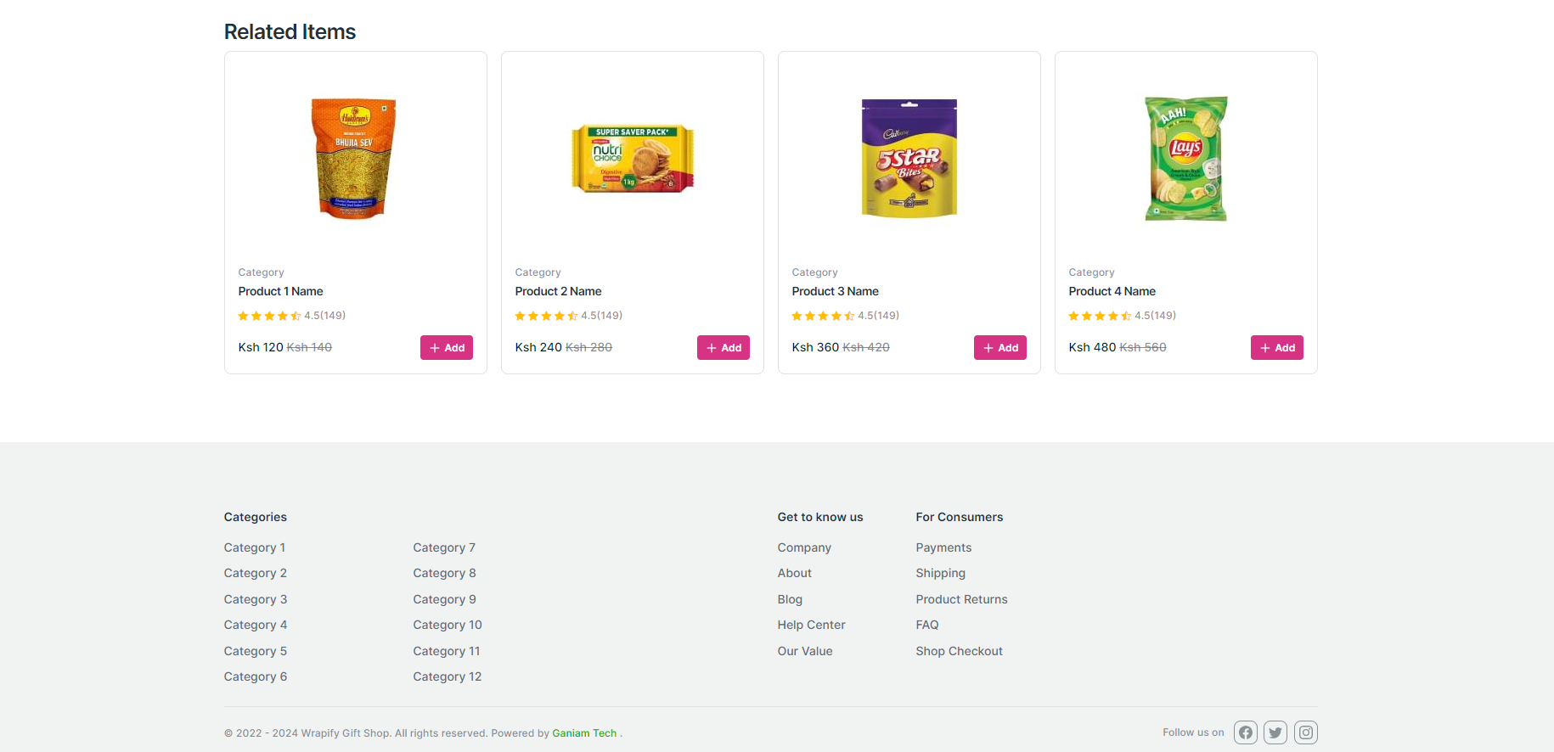View the 5Star Bites product image
Screen dimensions: 1554x752
(909, 159)
